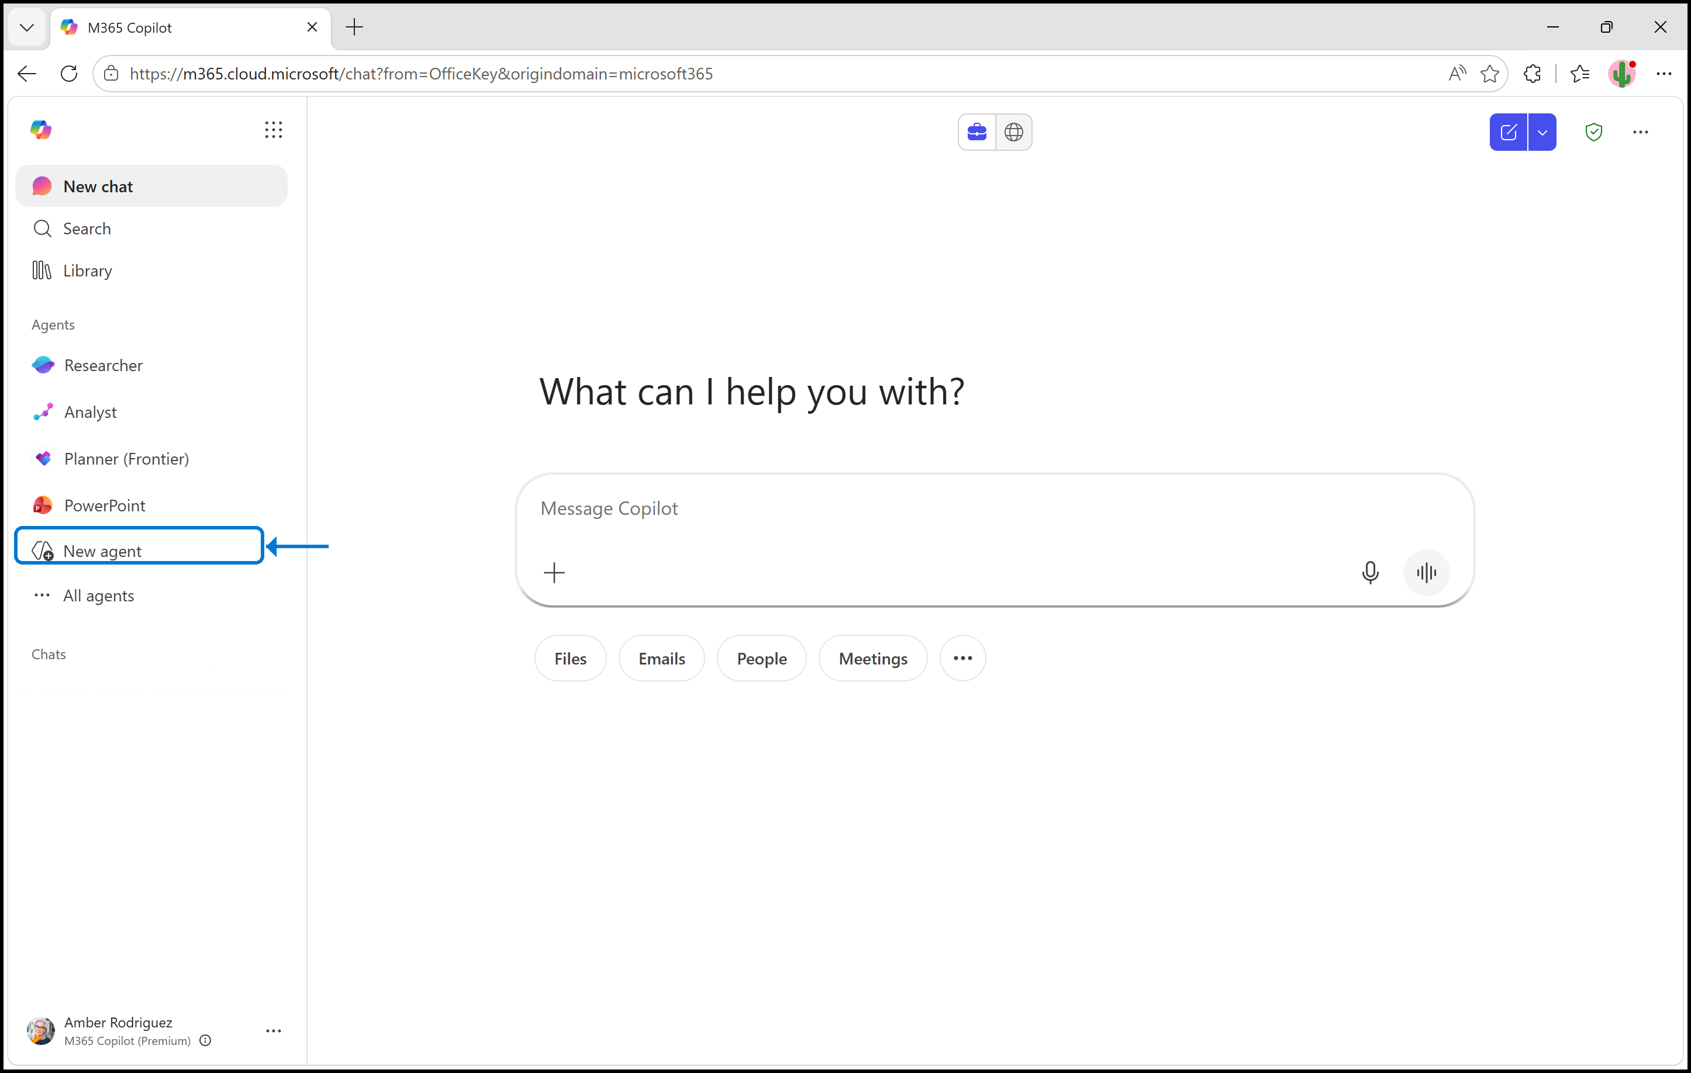Image resolution: width=1691 pixels, height=1073 pixels.
Task: Select the Researcher agent
Action: click(151, 365)
